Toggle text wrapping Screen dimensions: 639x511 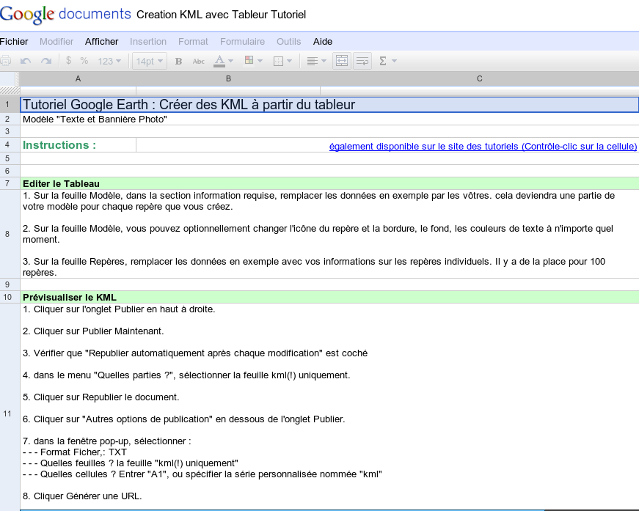(x=362, y=61)
